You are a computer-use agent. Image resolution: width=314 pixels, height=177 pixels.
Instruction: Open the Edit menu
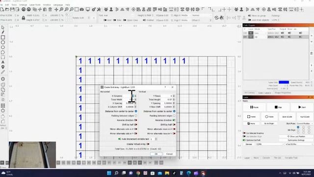[x=7, y=4]
